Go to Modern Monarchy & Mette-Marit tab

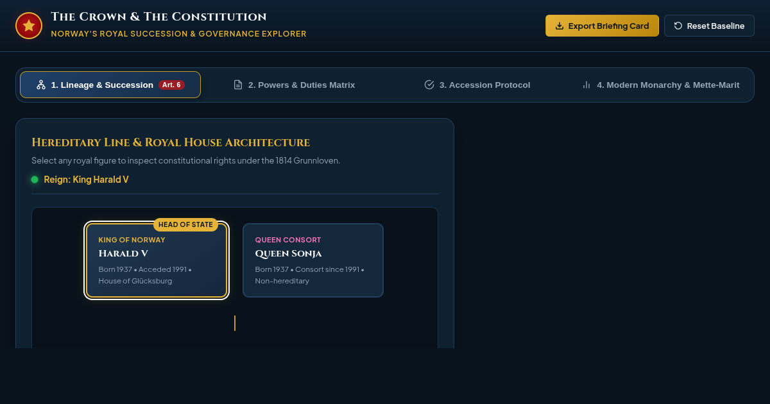click(660, 85)
